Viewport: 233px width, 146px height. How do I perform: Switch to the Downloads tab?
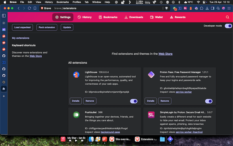(x=134, y=17)
